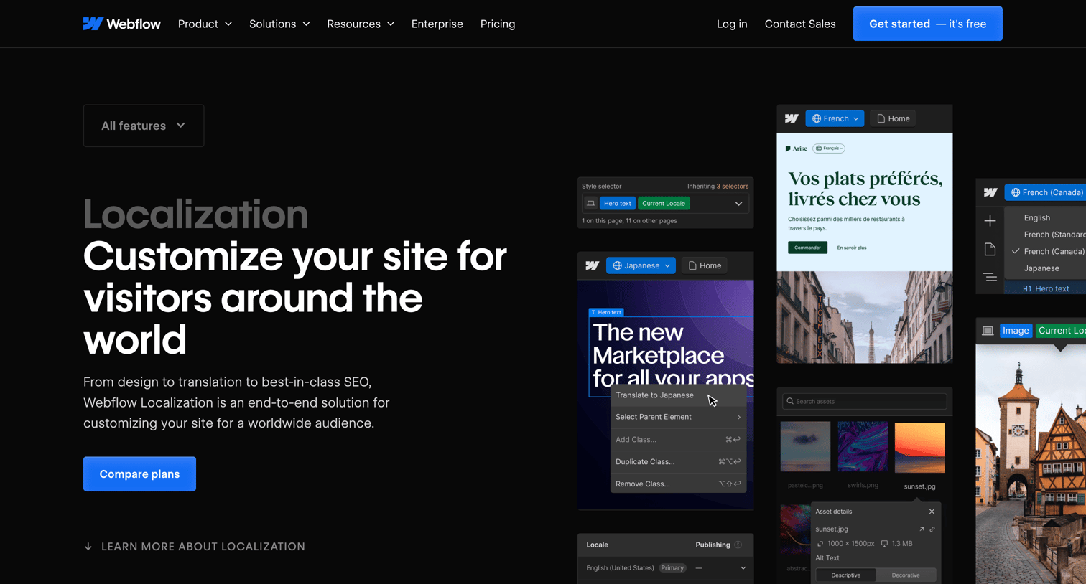The height and width of the screenshot is (584, 1086).
Task: Click Learn more about Localization link
Action: [203, 547]
